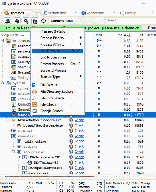
Task: Click the show users toolbar icon
Action: tap(8, 21)
